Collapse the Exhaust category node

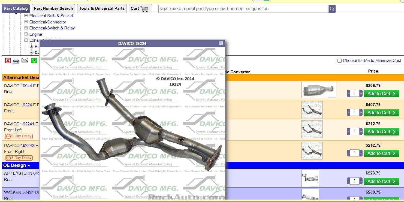click(x=26, y=40)
